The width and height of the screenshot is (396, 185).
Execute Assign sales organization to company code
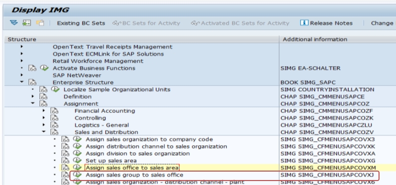(77, 139)
